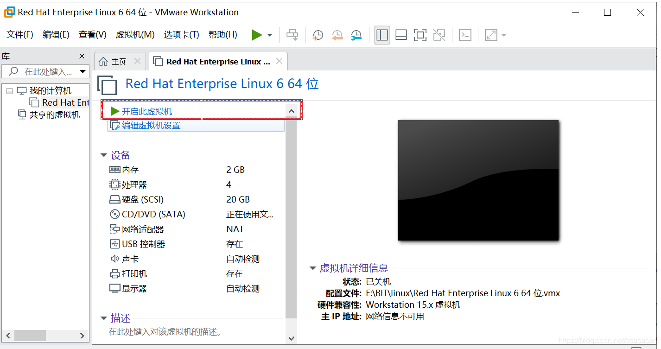Collapse the 描述 section
The width and height of the screenshot is (661, 349).
click(104, 318)
